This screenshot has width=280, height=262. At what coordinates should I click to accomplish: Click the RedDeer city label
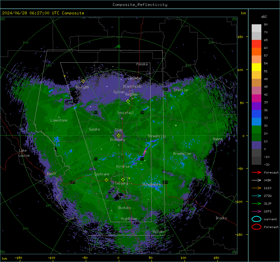click(x=132, y=94)
